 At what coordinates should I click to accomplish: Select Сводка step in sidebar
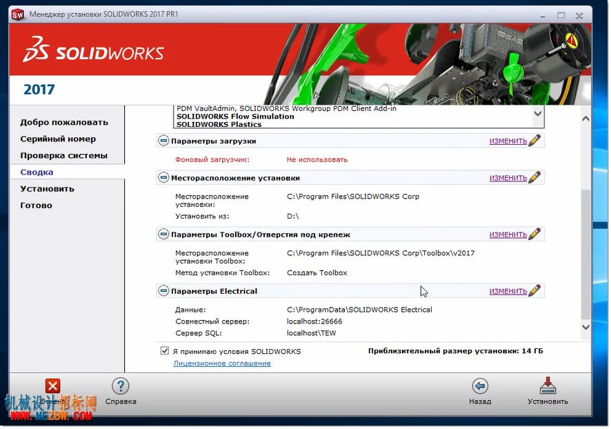(x=37, y=172)
